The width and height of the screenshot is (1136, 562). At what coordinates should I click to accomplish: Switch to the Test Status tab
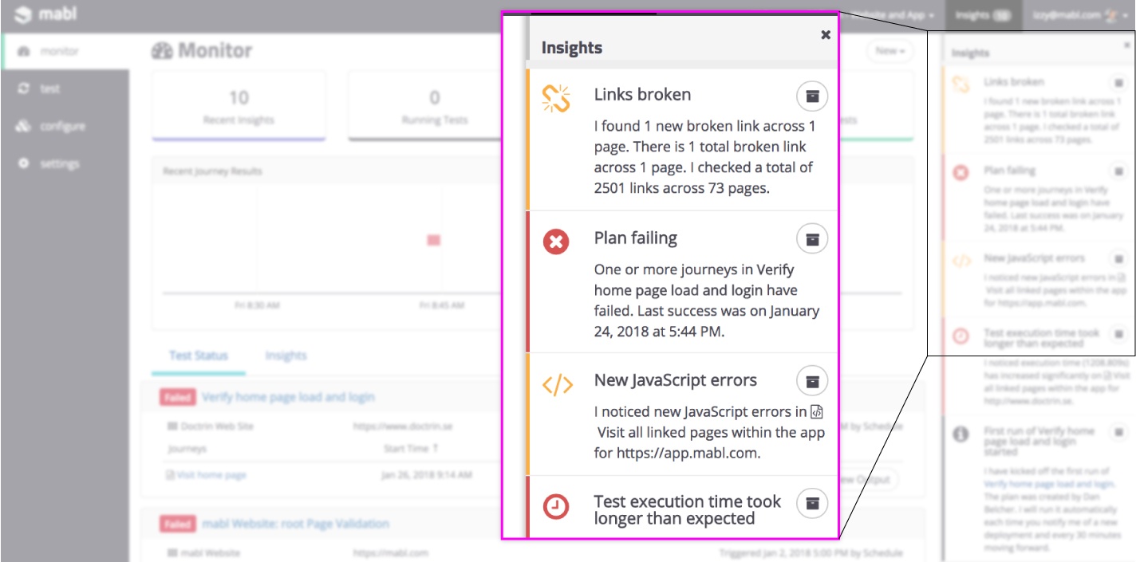(199, 356)
